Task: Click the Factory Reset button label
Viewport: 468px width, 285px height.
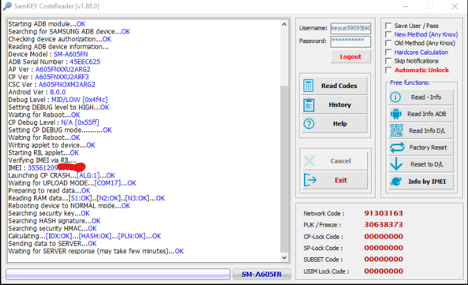Action: click(428, 148)
